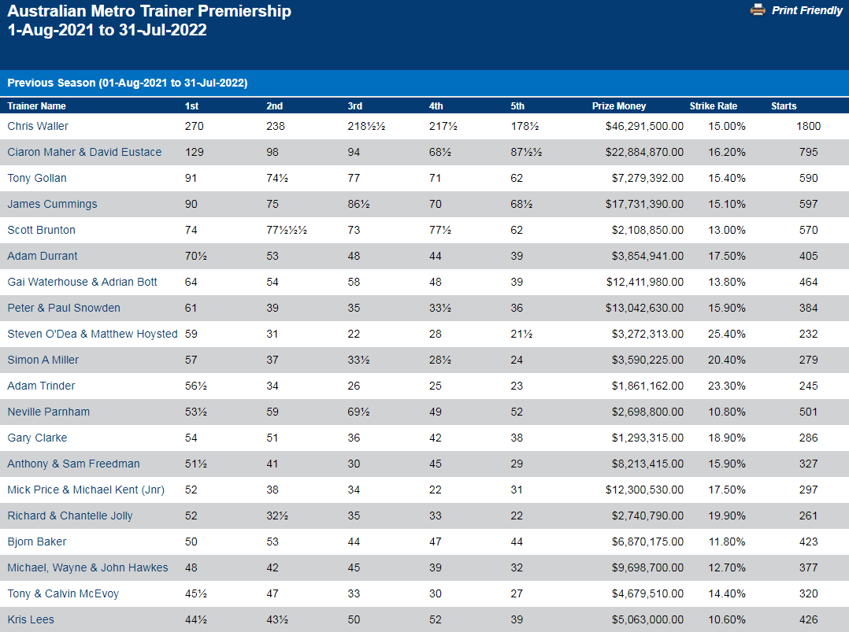This screenshot has width=849, height=632.
Task: Open Chris Waller trainer profile
Action: (38, 126)
